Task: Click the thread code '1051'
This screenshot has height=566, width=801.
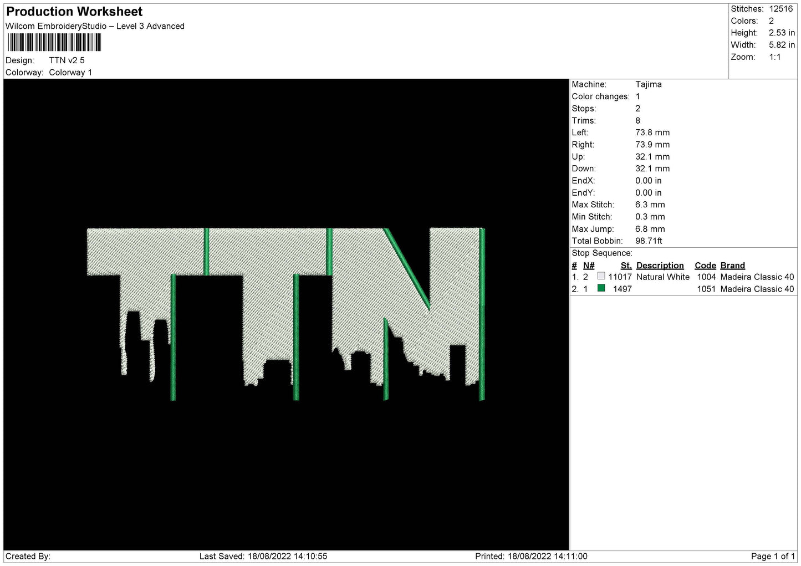Action: pyautogui.click(x=707, y=289)
